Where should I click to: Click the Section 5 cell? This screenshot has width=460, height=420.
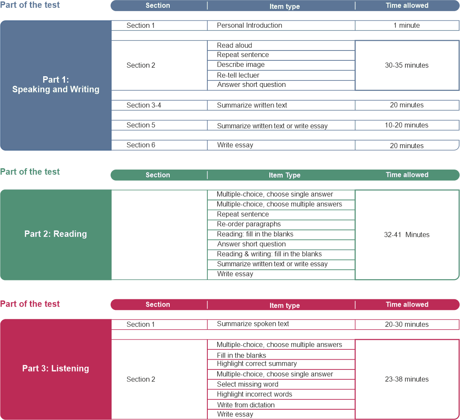141,125
